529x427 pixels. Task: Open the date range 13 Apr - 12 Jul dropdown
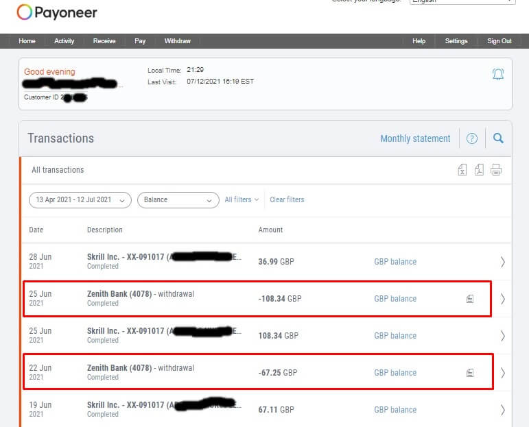pyautogui.click(x=80, y=200)
